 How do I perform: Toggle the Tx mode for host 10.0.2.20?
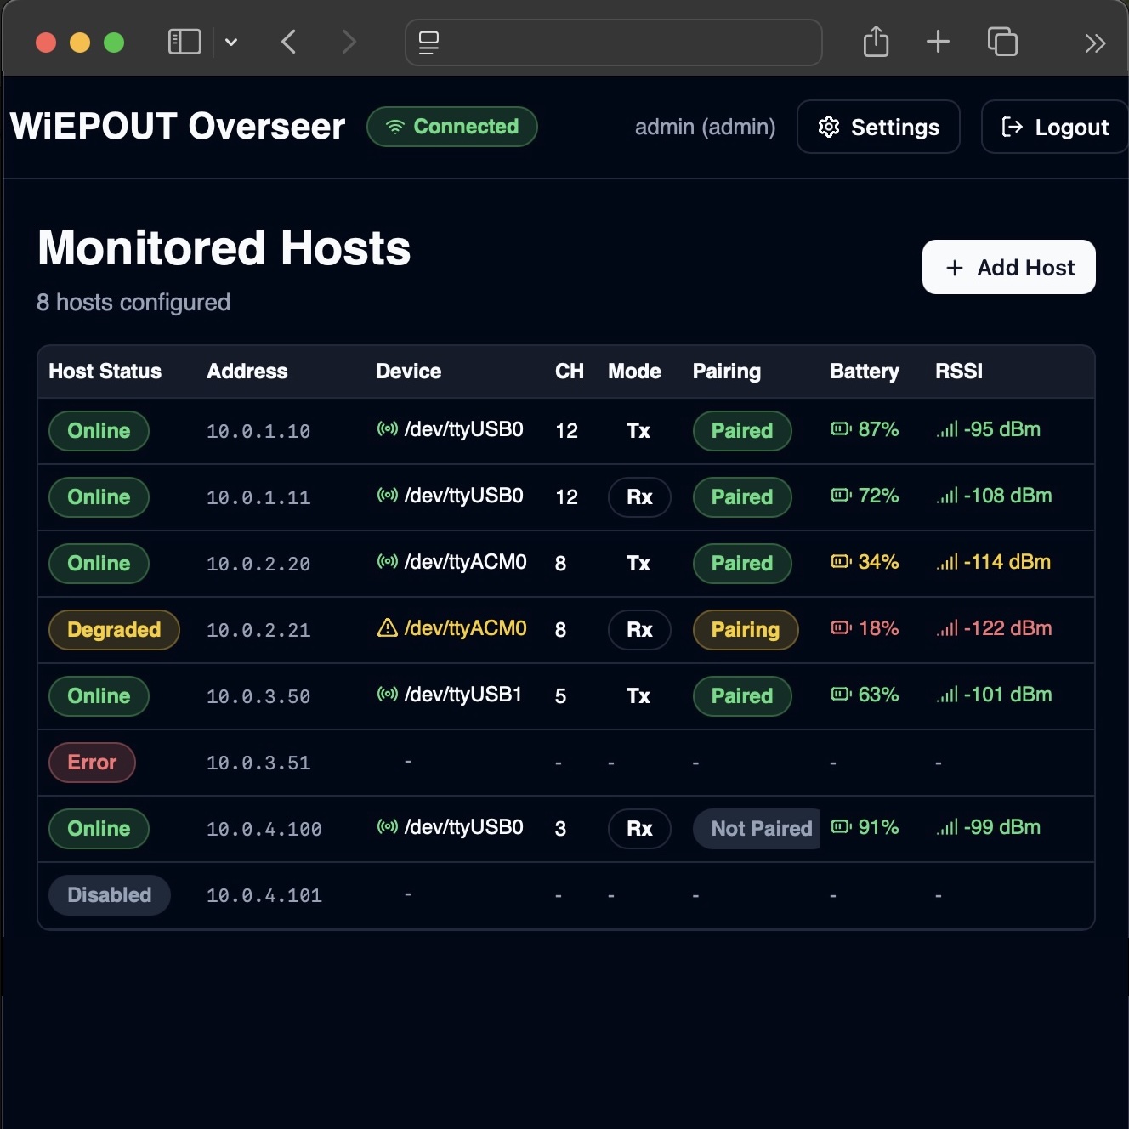(x=638, y=564)
